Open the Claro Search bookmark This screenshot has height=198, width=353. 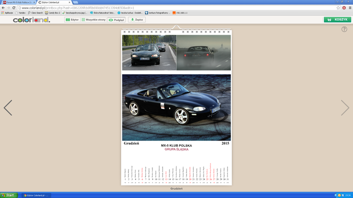[35, 13]
